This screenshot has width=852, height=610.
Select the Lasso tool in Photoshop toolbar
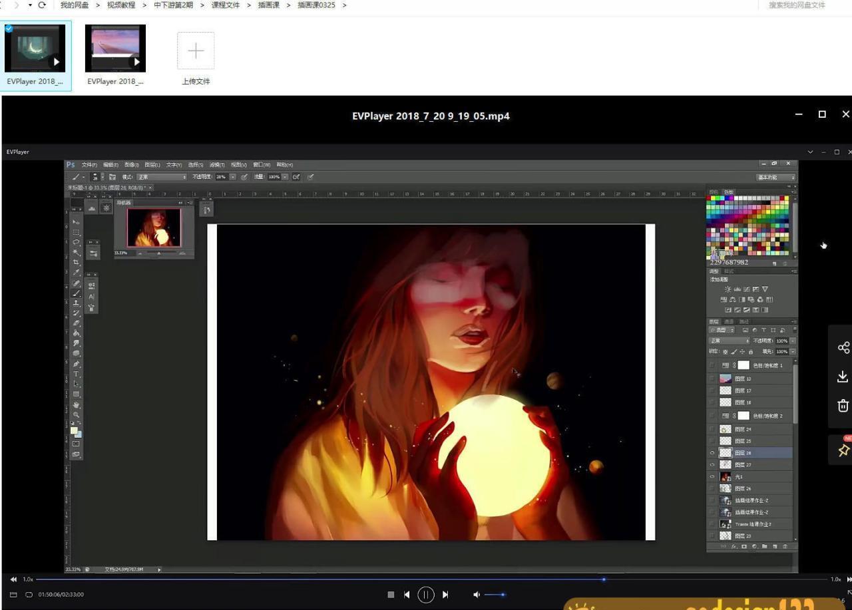click(x=77, y=242)
